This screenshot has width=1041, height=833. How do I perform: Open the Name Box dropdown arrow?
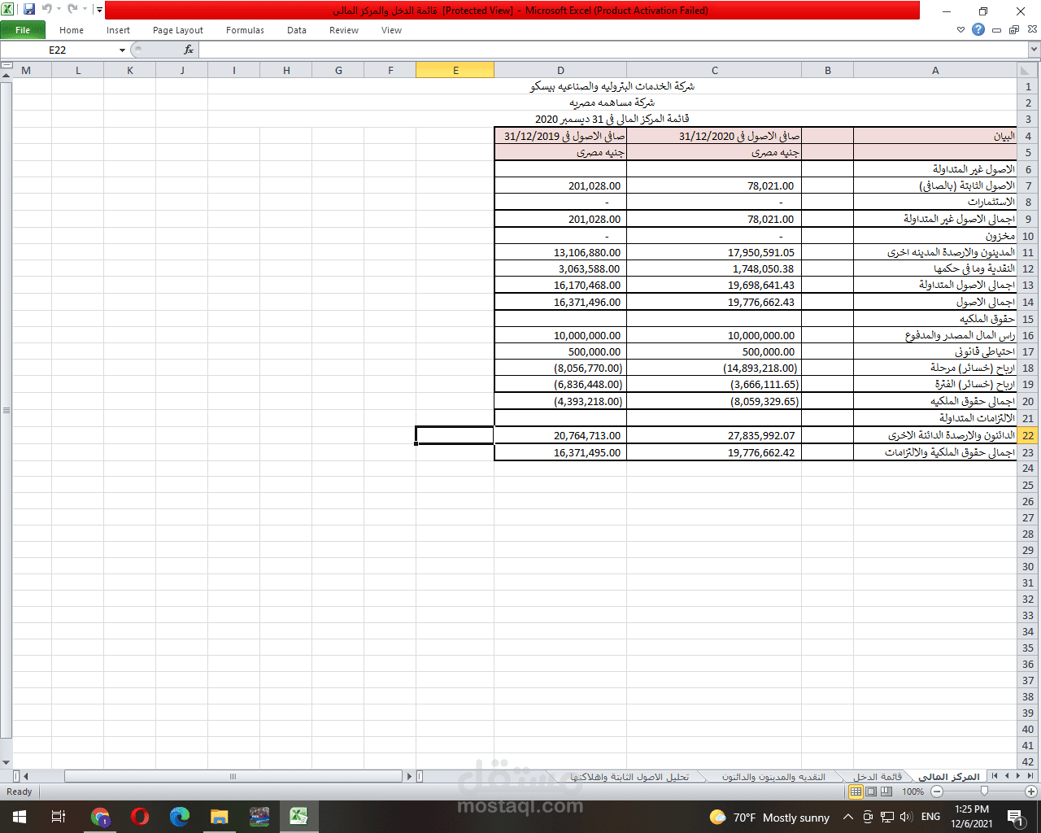[122, 50]
